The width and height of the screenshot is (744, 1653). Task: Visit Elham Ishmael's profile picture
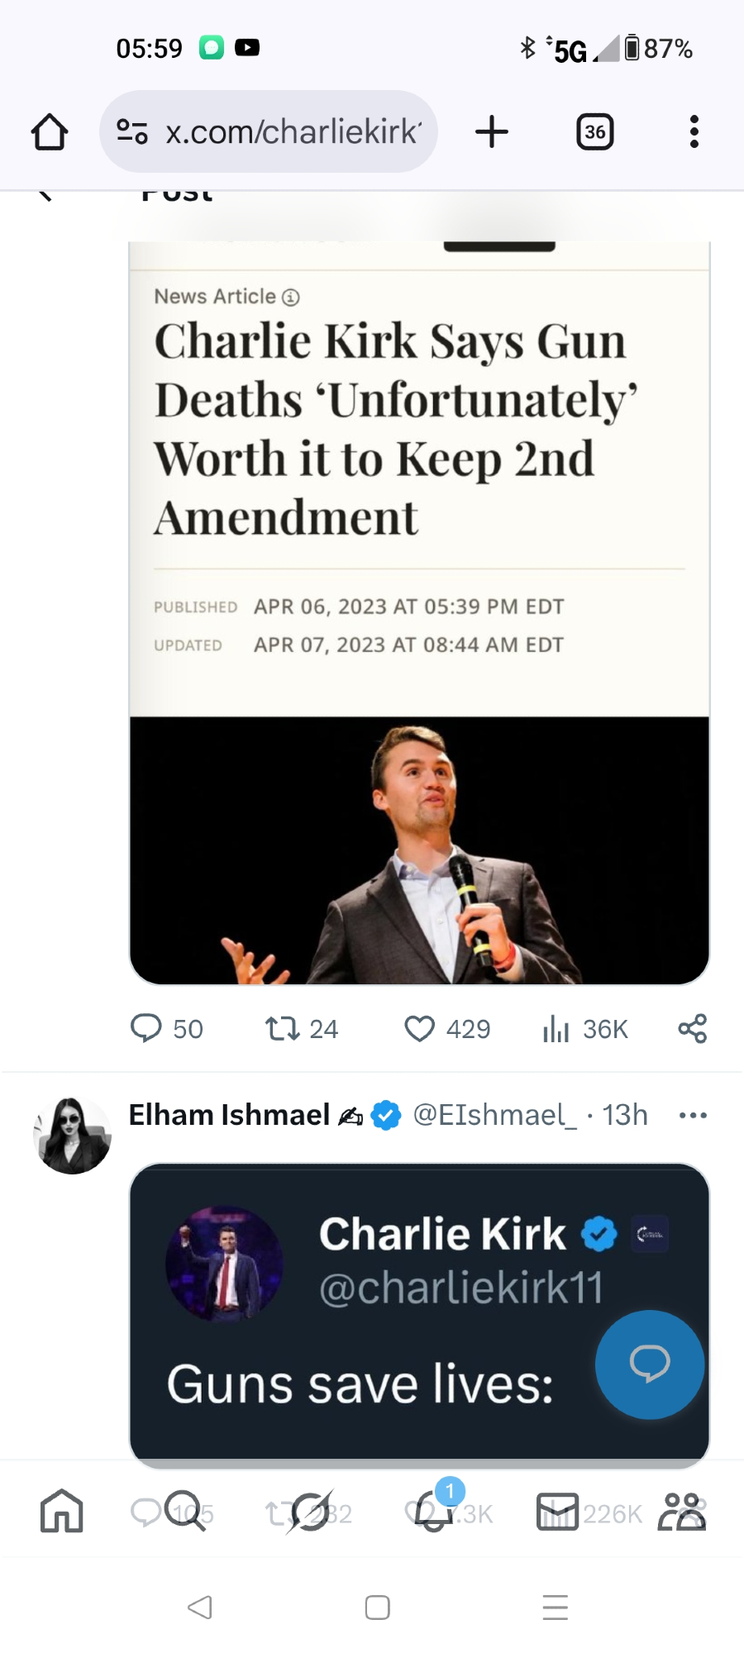pos(73,1136)
